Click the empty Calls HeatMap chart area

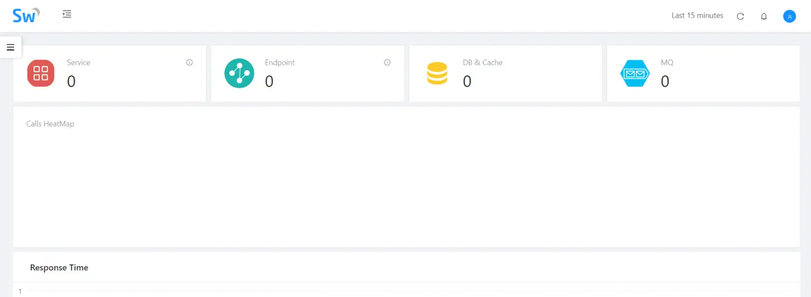(x=407, y=187)
